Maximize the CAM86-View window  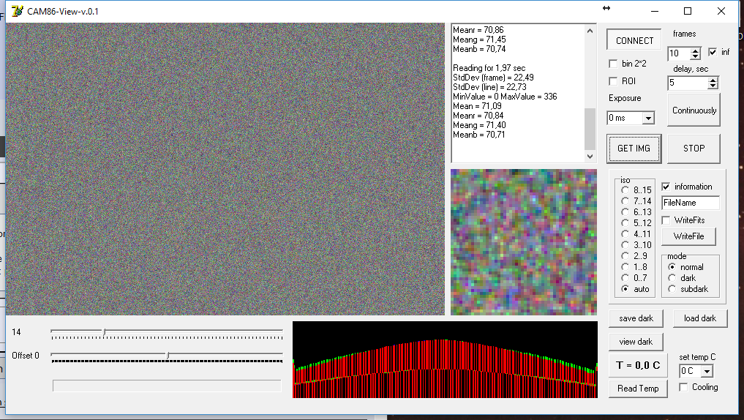tap(688, 11)
